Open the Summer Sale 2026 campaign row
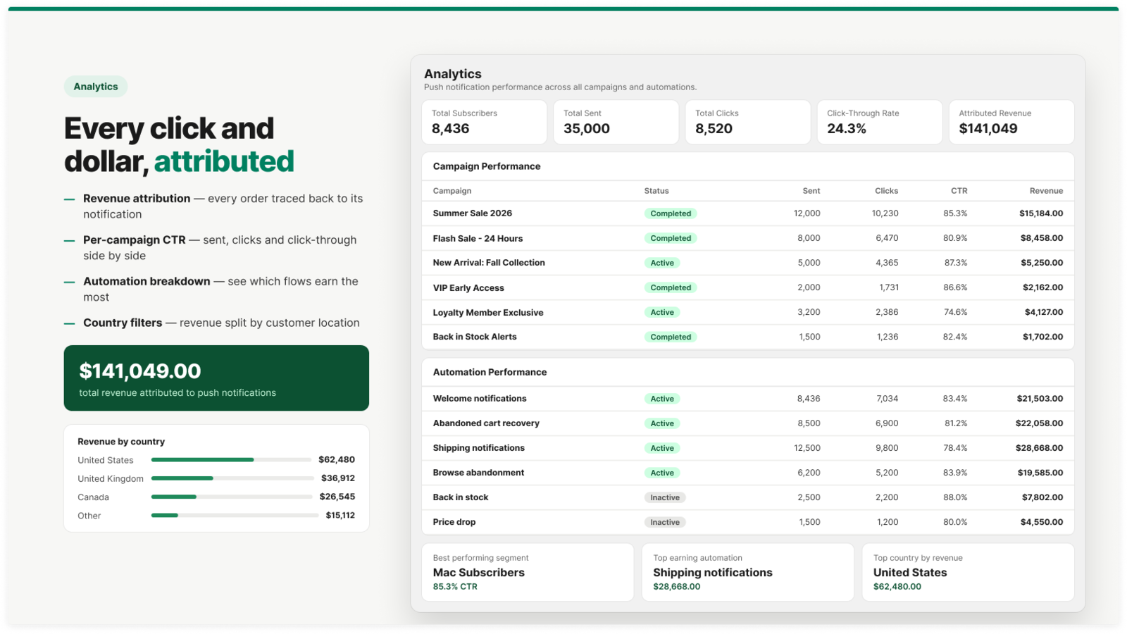This screenshot has width=1127, height=634. (x=748, y=213)
